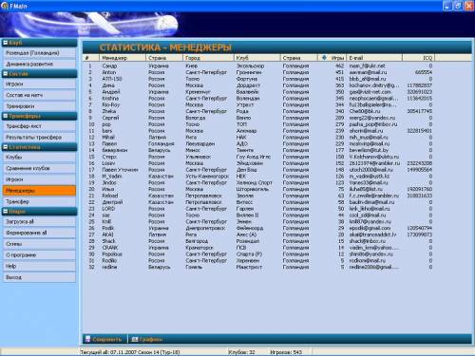
Task: Click city Ульяновск cell
Action: tap(198, 157)
